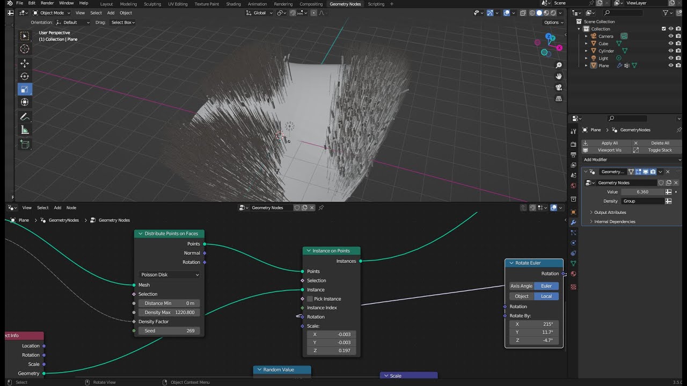
Task: Select solid viewport shading
Action: pyautogui.click(x=539, y=13)
